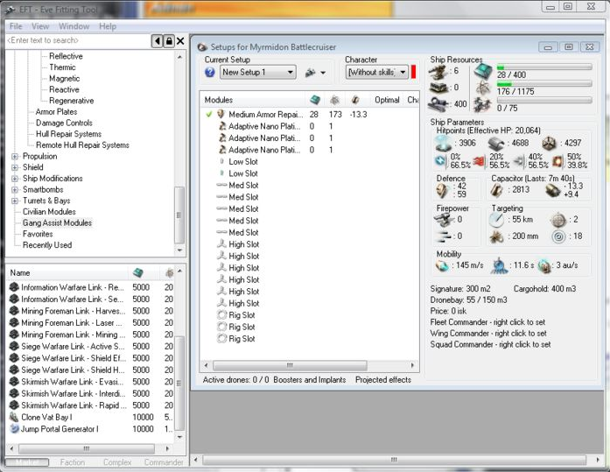This screenshot has width=610, height=472.
Task: Open the View menu
Action: [40, 26]
